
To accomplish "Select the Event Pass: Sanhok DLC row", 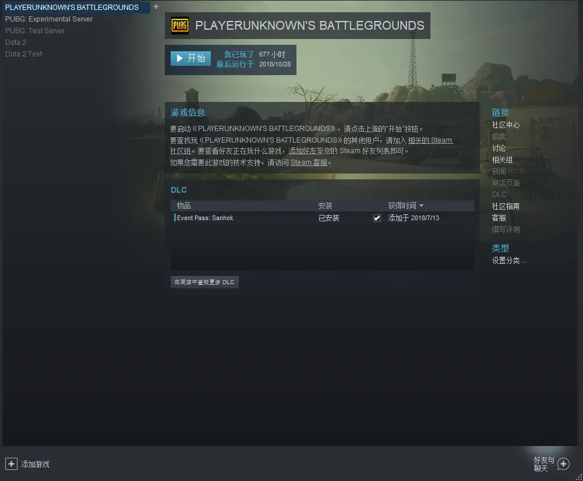I will pos(322,218).
